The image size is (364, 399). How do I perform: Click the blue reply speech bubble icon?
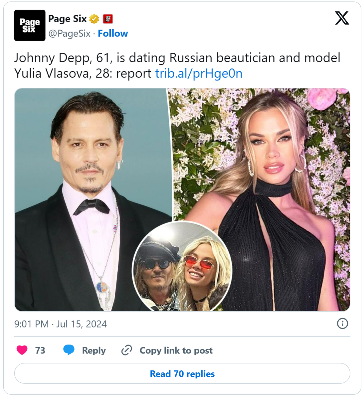click(69, 350)
